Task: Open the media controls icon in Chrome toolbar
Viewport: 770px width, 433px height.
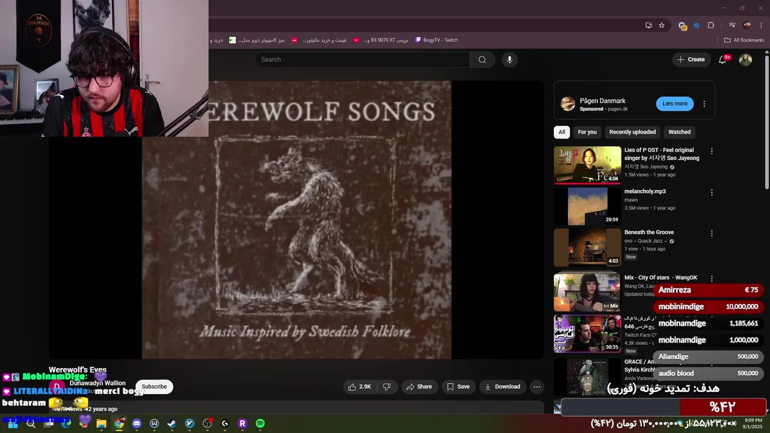Action: click(732, 25)
